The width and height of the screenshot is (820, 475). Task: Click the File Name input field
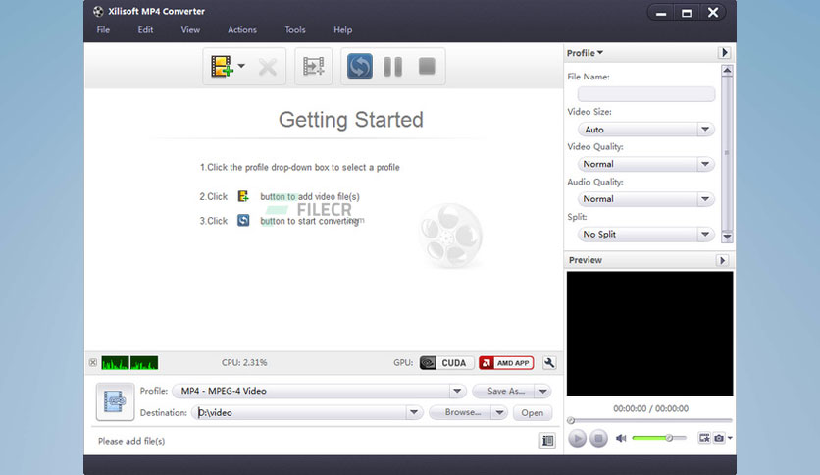(645, 94)
